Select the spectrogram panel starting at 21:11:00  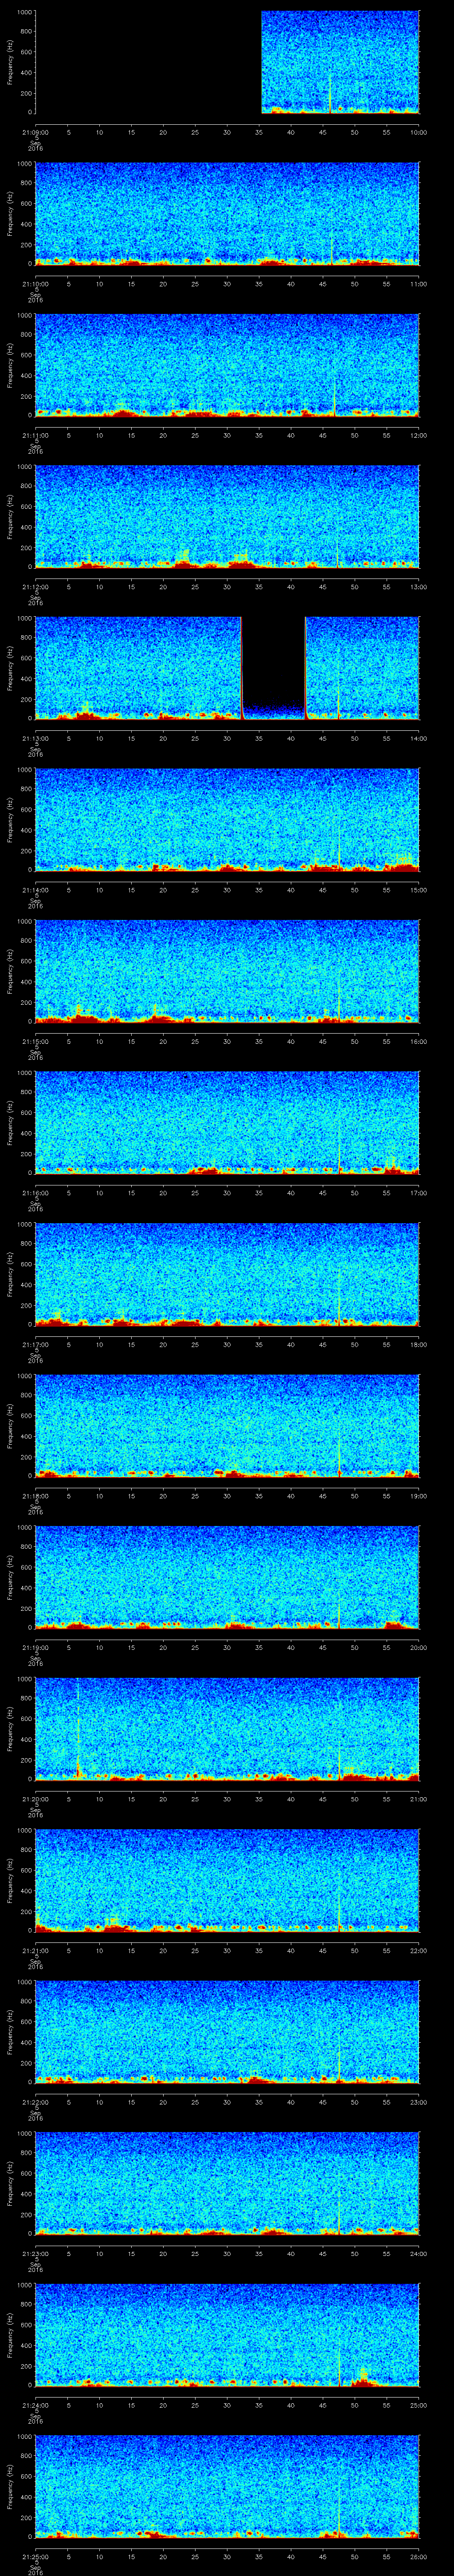point(227,365)
